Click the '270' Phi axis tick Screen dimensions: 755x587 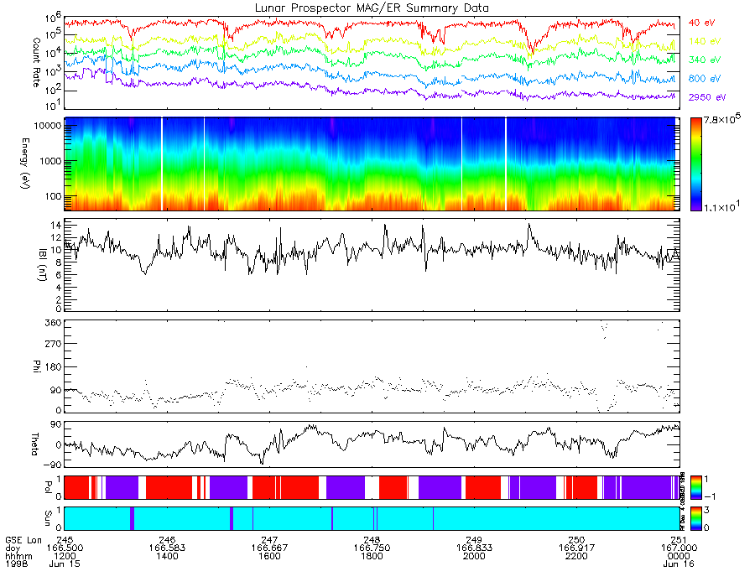[x=54, y=345]
